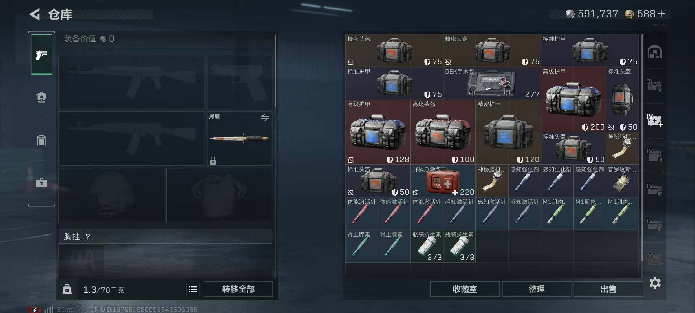Screen dimensions: 695x313
Task: Toggle the list view icon beside 转移全部
Action: (193, 289)
